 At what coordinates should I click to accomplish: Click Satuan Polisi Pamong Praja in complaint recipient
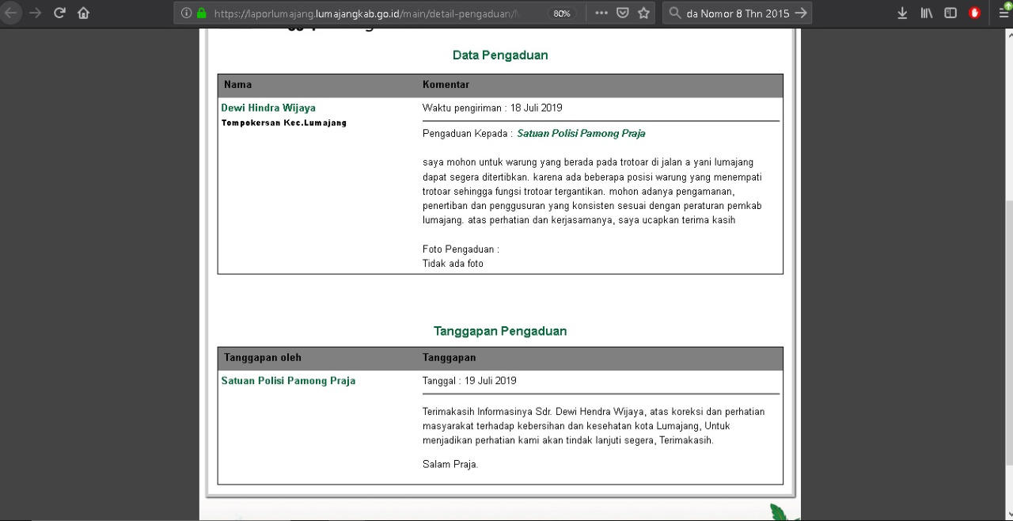pyautogui.click(x=582, y=133)
